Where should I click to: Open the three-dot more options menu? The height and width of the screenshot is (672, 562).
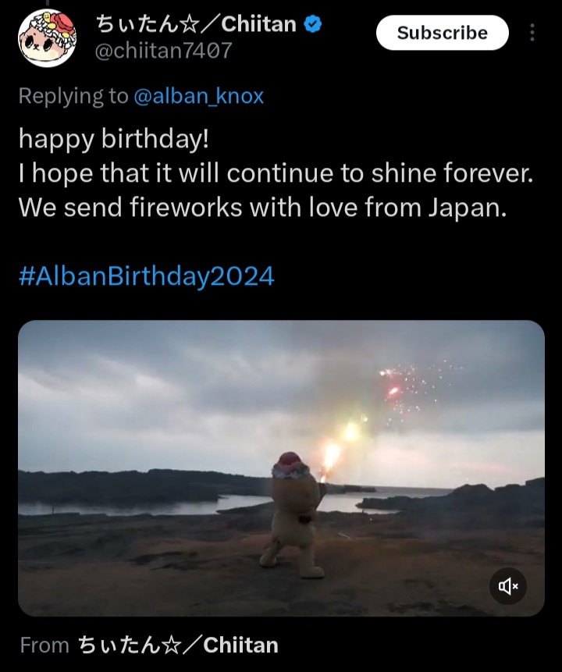(x=532, y=33)
